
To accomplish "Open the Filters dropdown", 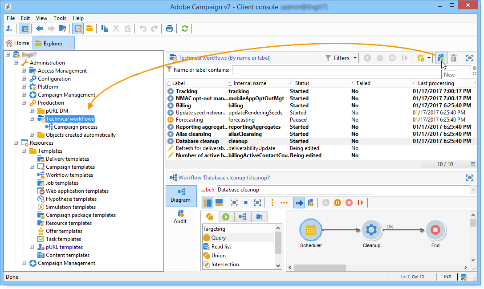I will 341,58.
